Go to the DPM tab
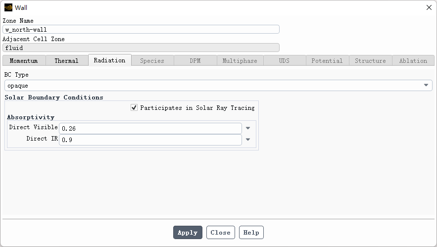Viewport: 437px width, 247px height. pyautogui.click(x=195, y=60)
